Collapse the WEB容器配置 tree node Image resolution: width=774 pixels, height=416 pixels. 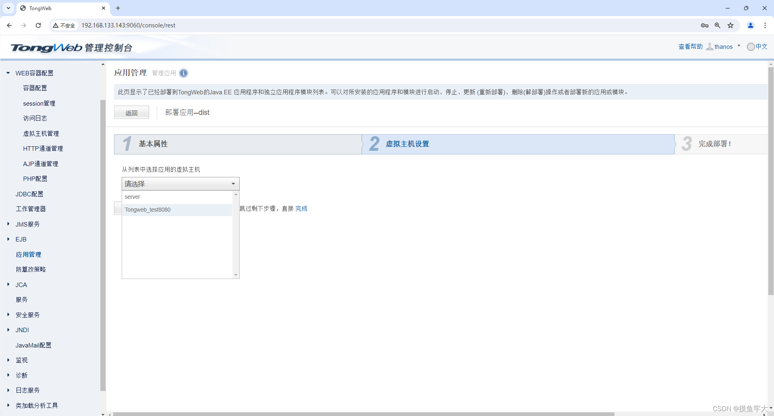(x=8, y=73)
